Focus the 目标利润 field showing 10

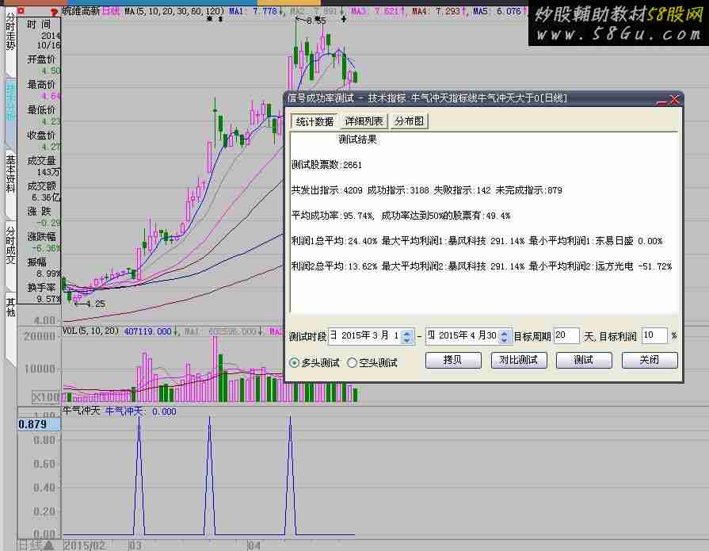[x=654, y=335]
